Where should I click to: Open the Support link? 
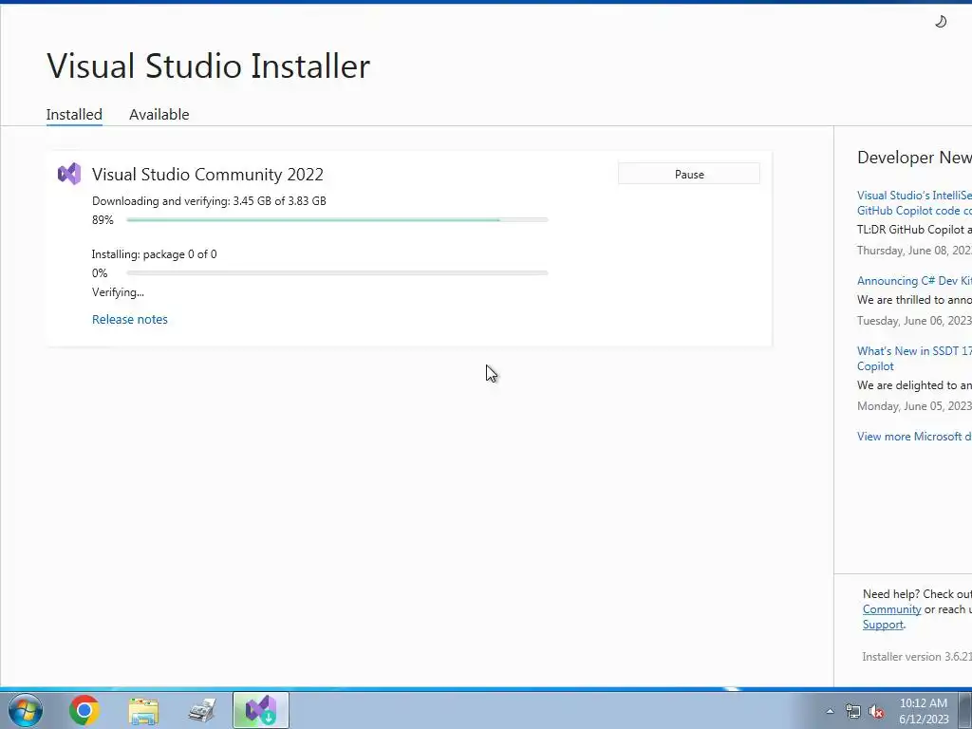pos(883,625)
